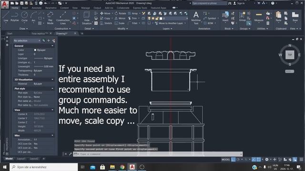This screenshot has width=305, height=171.
Task: Select the Array command
Action: coord(133,13)
